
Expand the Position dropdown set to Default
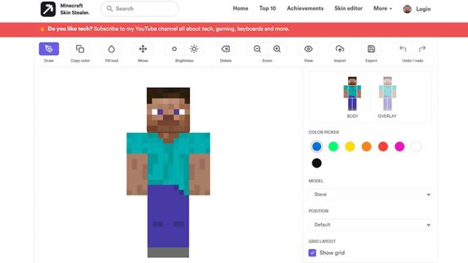pyautogui.click(x=370, y=224)
